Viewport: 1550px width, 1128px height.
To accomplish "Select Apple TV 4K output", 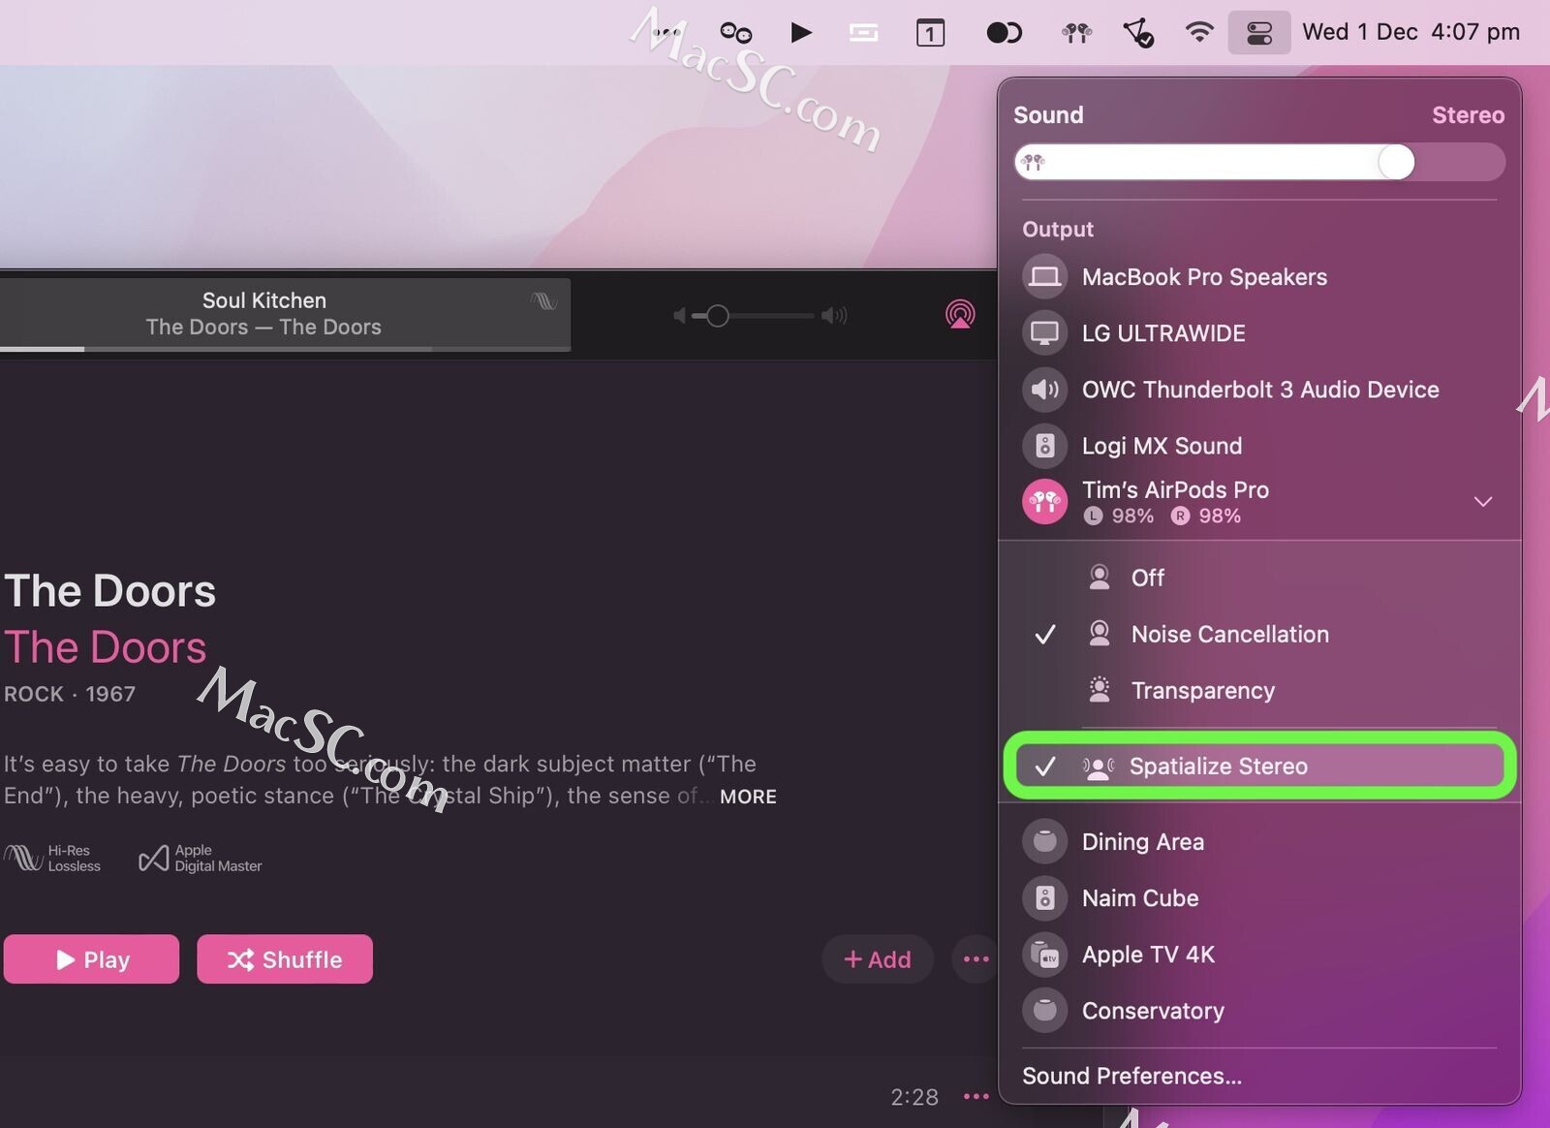I will pos(1259,955).
